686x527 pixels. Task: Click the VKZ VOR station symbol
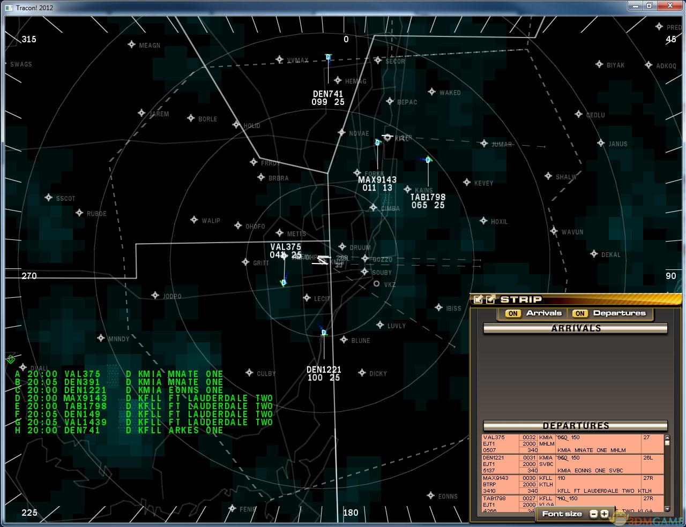pyautogui.click(x=376, y=284)
